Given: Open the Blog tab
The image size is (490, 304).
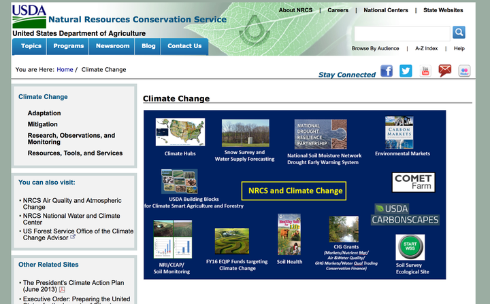Looking at the screenshot, I should click(148, 46).
